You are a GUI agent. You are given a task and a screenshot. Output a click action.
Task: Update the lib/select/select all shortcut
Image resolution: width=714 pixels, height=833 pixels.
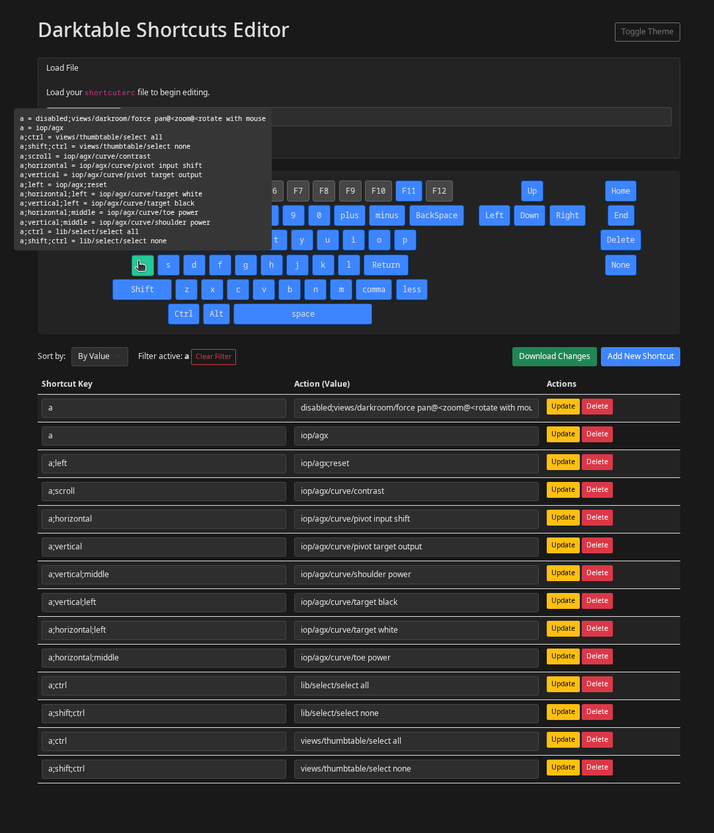click(563, 684)
